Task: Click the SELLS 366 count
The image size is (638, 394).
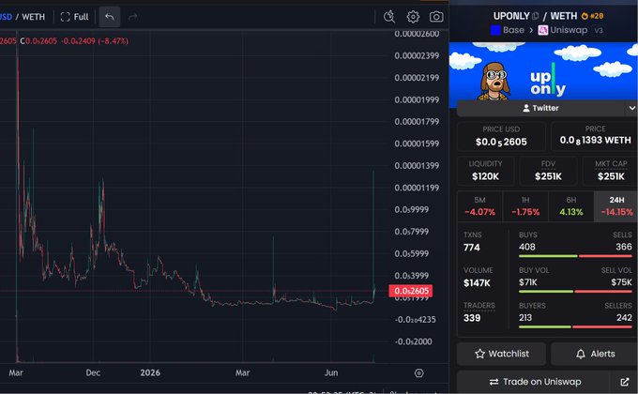Action: (x=624, y=247)
